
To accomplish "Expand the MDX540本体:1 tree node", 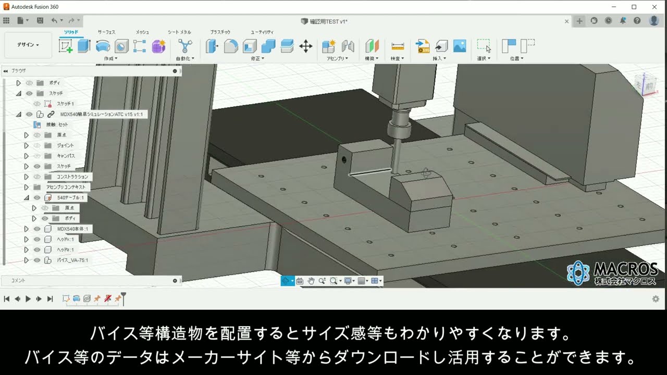I will pos(26,229).
